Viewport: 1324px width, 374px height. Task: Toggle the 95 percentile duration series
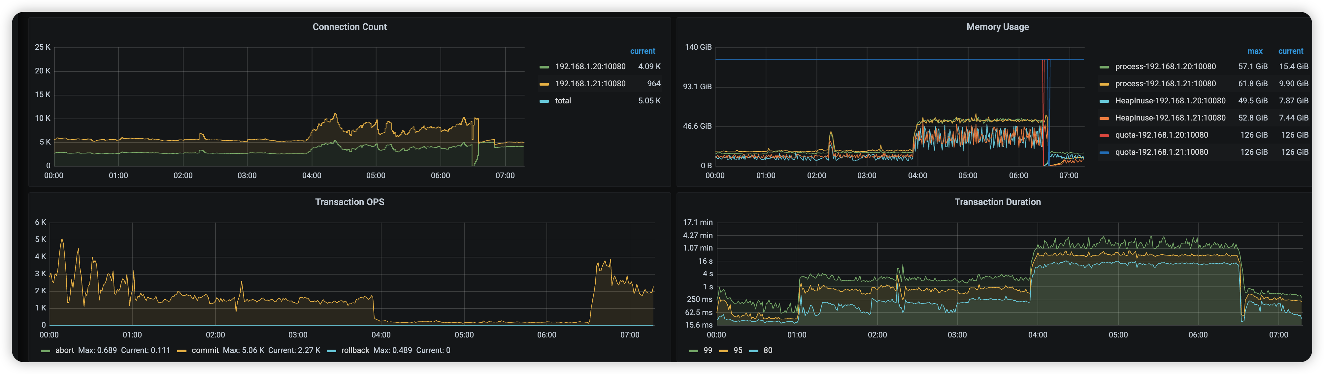[x=738, y=350]
